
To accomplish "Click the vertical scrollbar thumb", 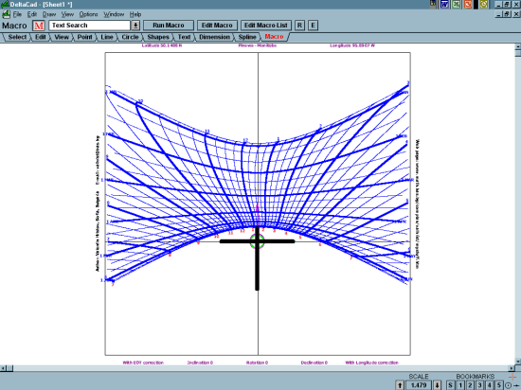I will [517, 53].
